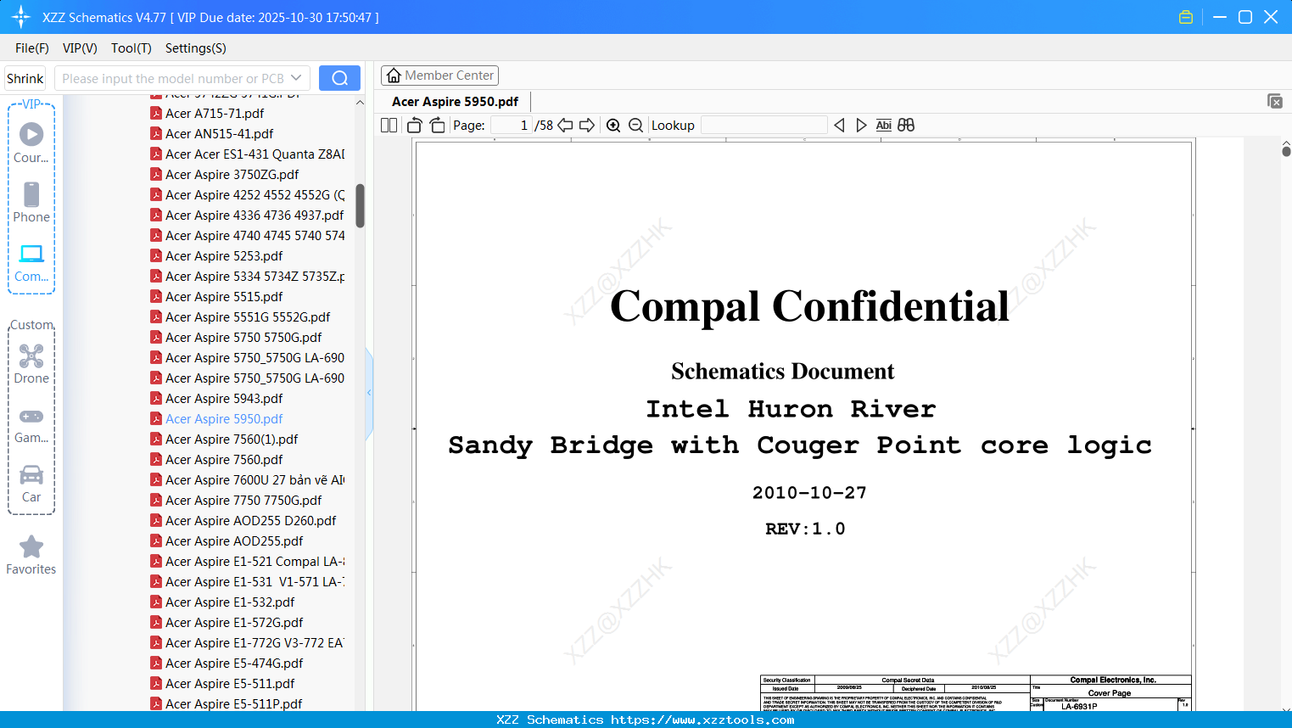
Task: Select the Computer category
Action: tap(31, 263)
